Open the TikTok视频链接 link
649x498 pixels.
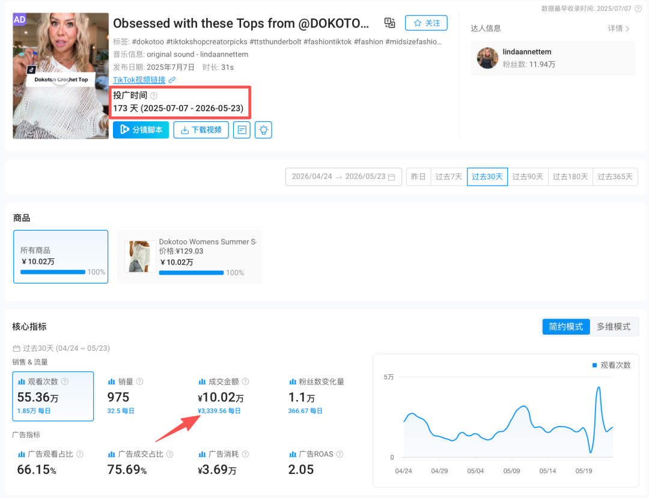click(139, 80)
